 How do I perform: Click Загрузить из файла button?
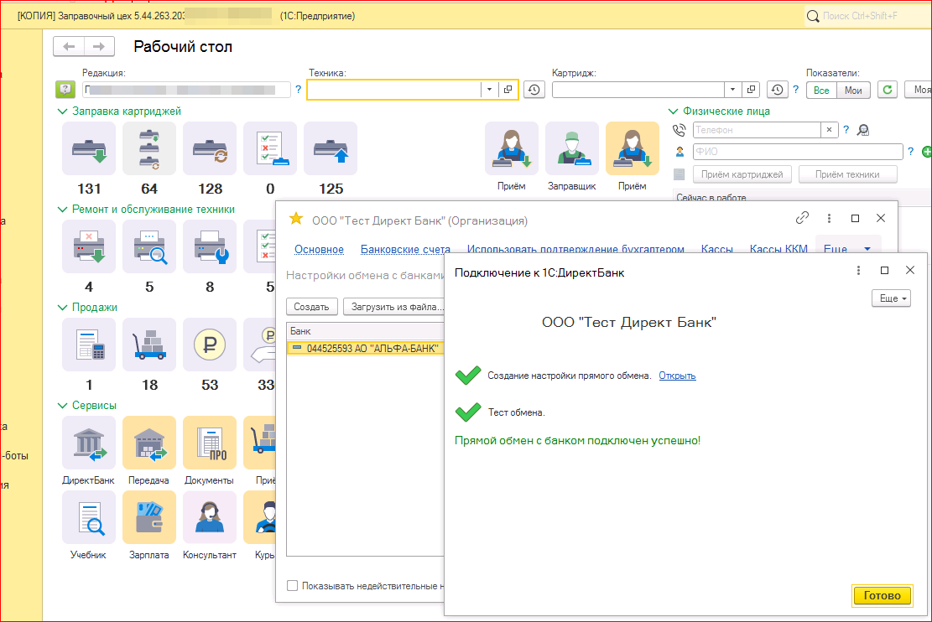[394, 307]
